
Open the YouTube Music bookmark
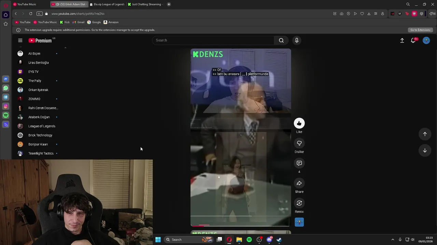(x=45, y=22)
